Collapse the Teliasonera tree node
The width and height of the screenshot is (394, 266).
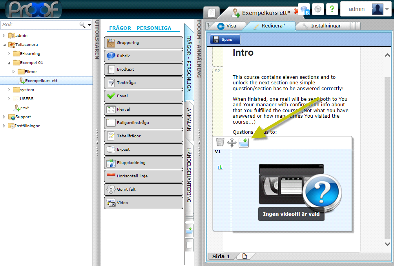point(4,44)
